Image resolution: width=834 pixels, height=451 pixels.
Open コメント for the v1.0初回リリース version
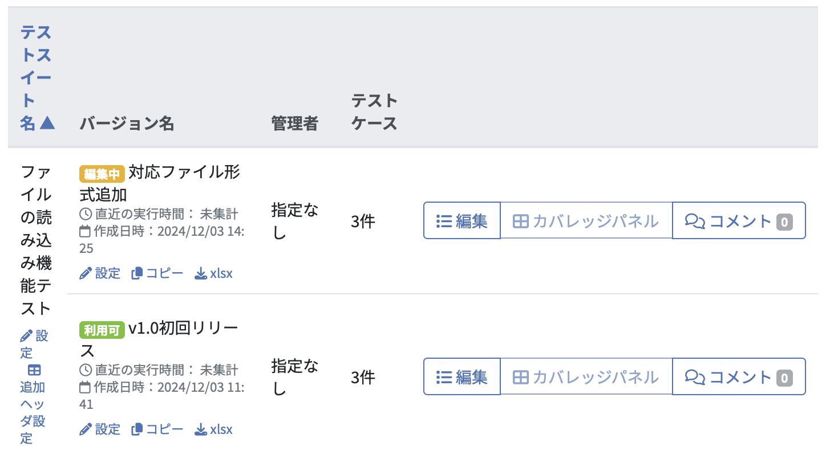pyautogui.click(x=738, y=376)
